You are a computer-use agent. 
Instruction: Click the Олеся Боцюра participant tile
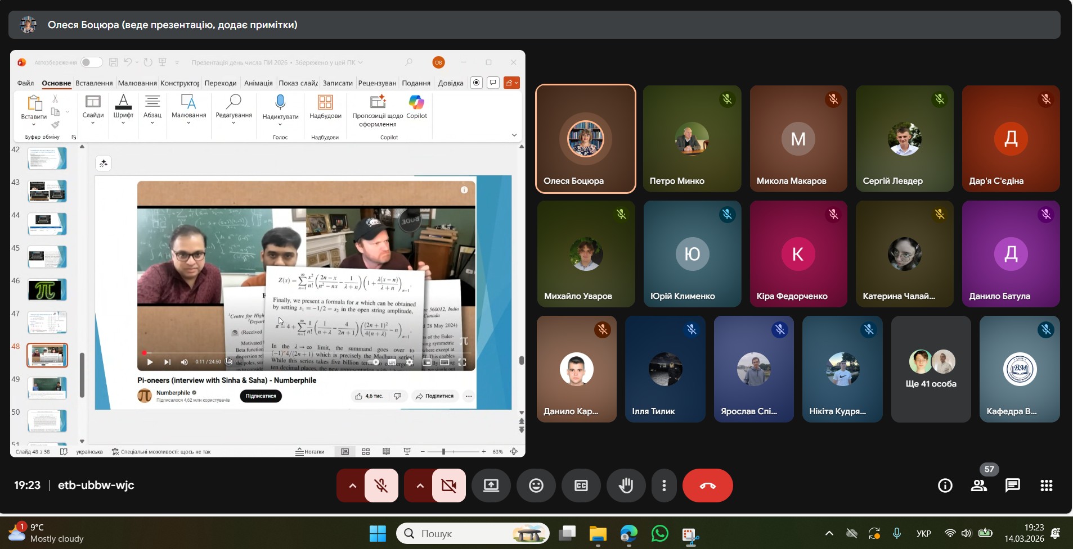point(585,139)
